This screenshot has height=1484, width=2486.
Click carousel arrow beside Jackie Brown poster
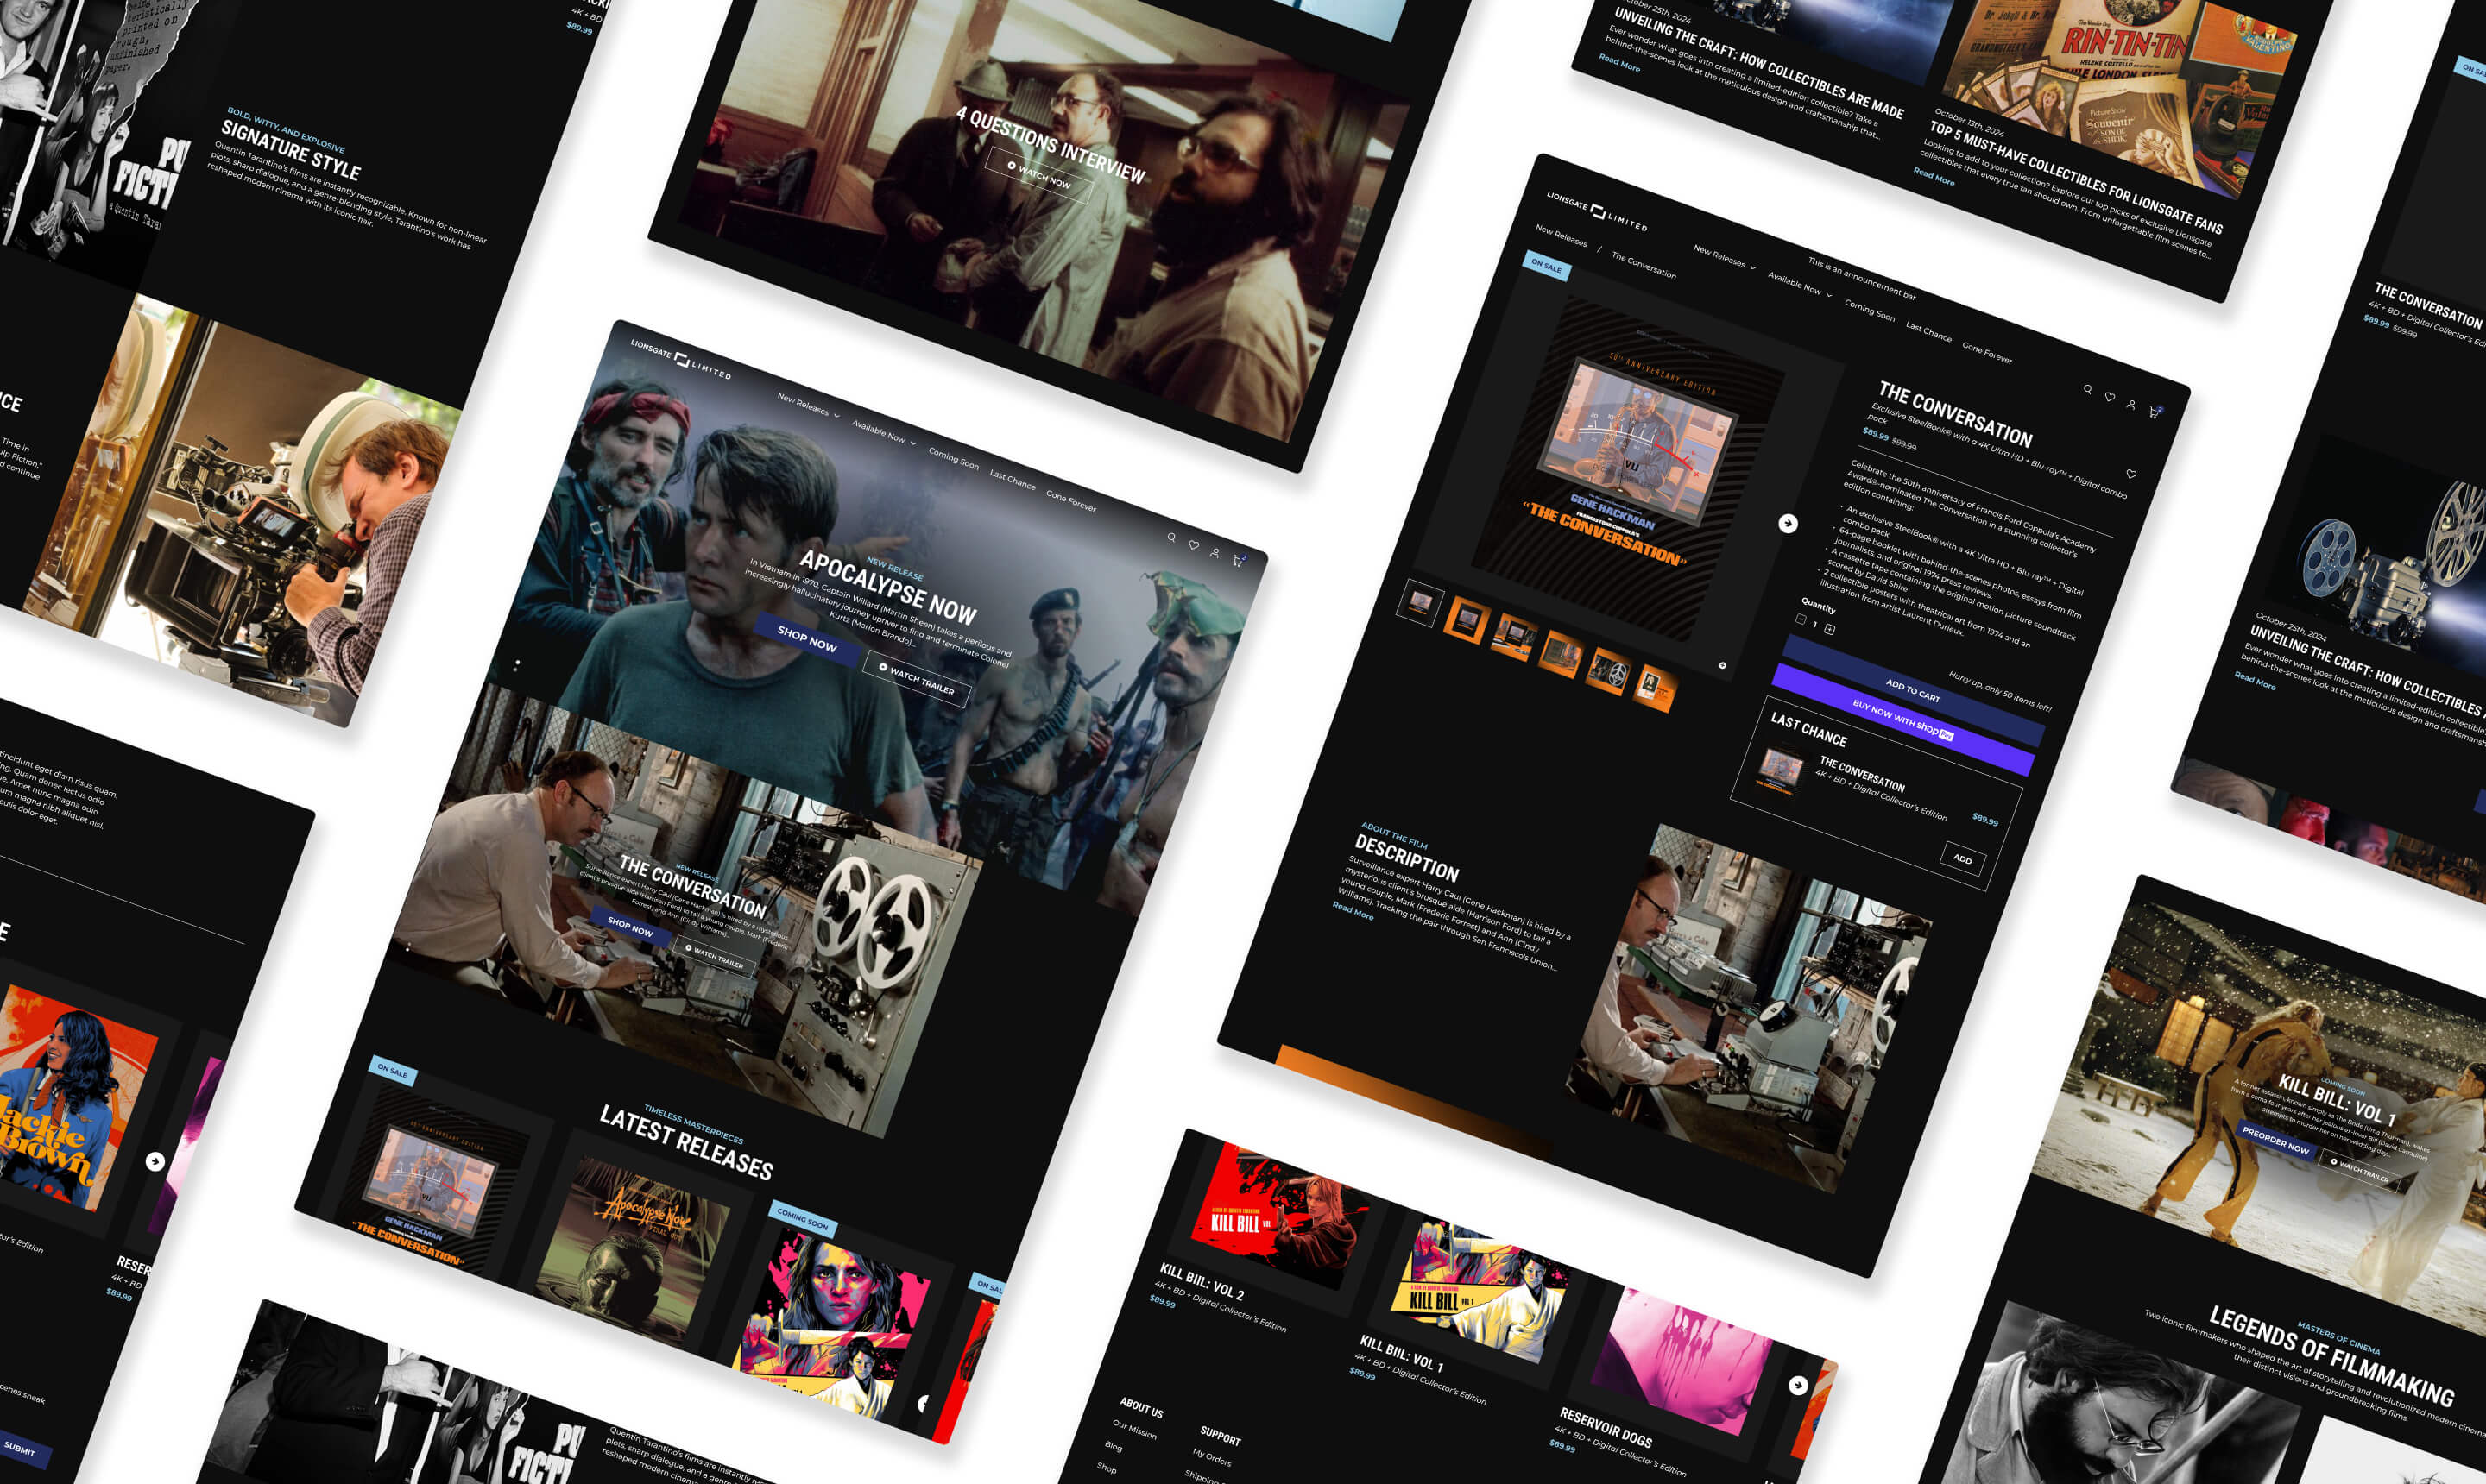pos(155,1161)
